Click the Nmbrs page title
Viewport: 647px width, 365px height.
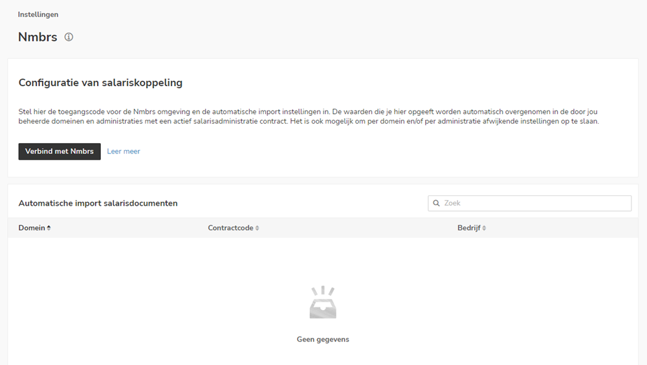pyautogui.click(x=38, y=37)
